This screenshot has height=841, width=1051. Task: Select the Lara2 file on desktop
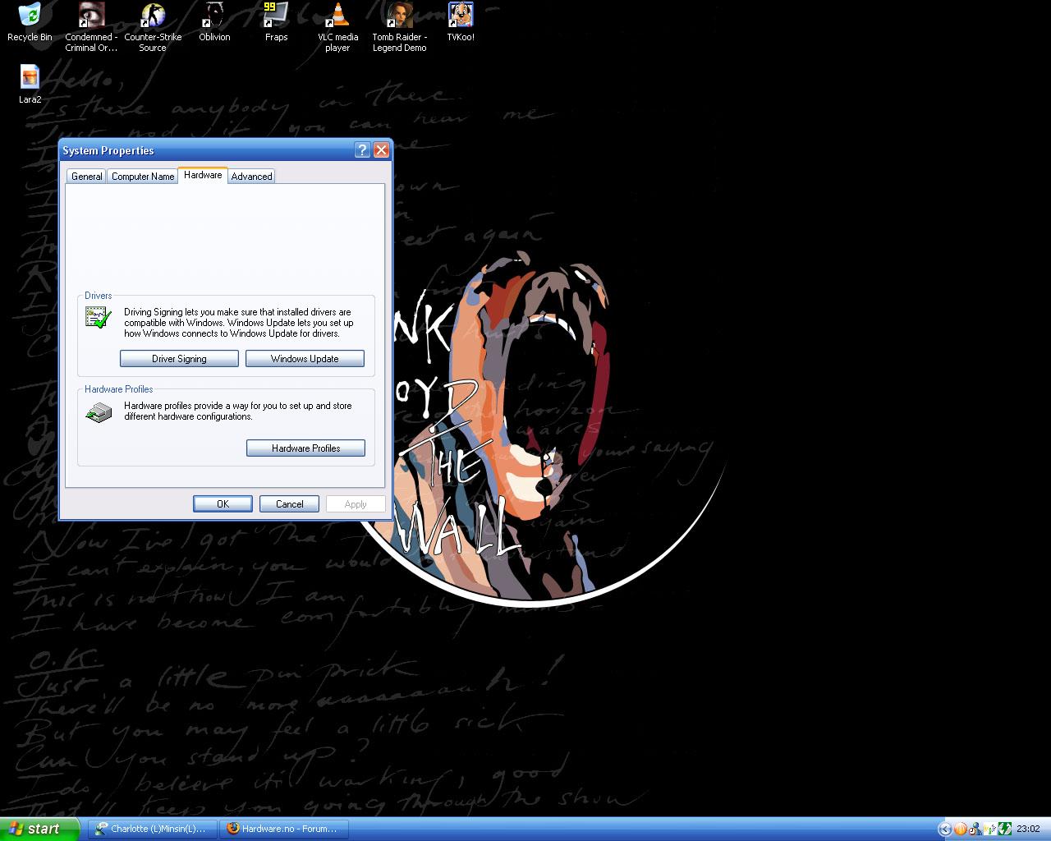pos(30,85)
